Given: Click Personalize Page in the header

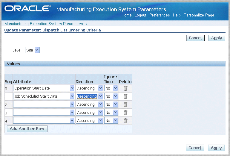Looking at the screenshot, I should tap(199, 15).
